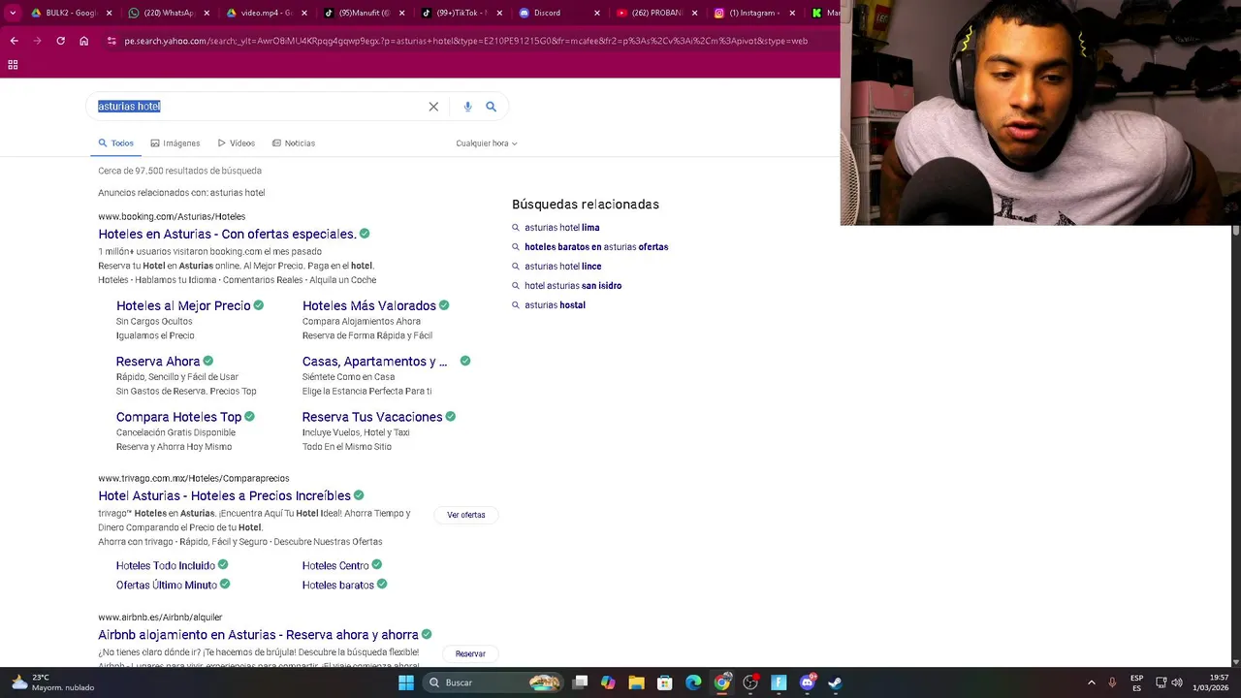
Task: Search related term asturias hotel lima
Action: click(x=562, y=228)
